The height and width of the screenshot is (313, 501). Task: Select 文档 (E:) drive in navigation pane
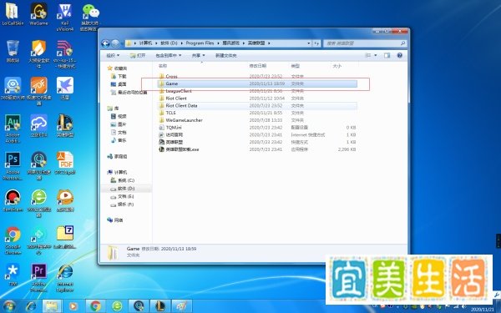pyautogui.click(x=126, y=196)
